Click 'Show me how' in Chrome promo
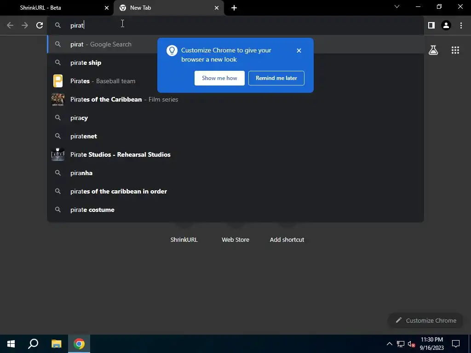471x353 pixels. pos(219,78)
